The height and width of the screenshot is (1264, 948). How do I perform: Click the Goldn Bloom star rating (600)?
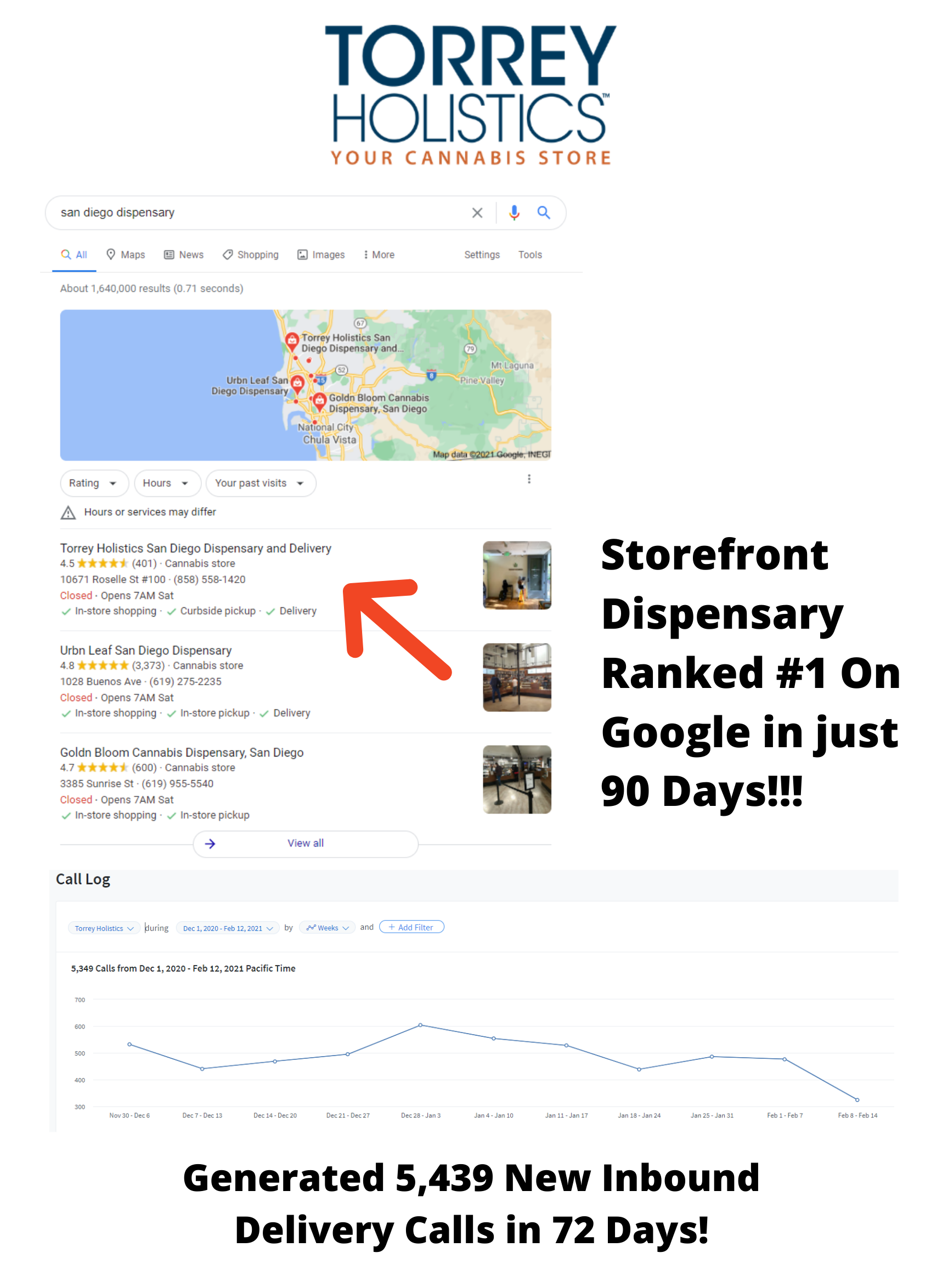pos(108,768)
